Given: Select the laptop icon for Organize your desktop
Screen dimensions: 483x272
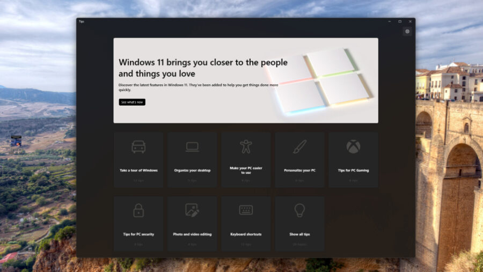Looking at the screenshot, I should click(x=192, y=147).
